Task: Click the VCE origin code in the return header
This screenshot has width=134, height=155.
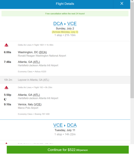Action: [58, 125]
